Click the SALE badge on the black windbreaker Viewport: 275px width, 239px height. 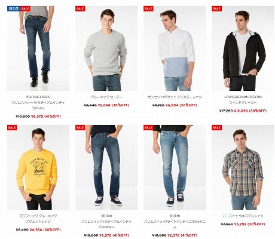coord(216,8)
